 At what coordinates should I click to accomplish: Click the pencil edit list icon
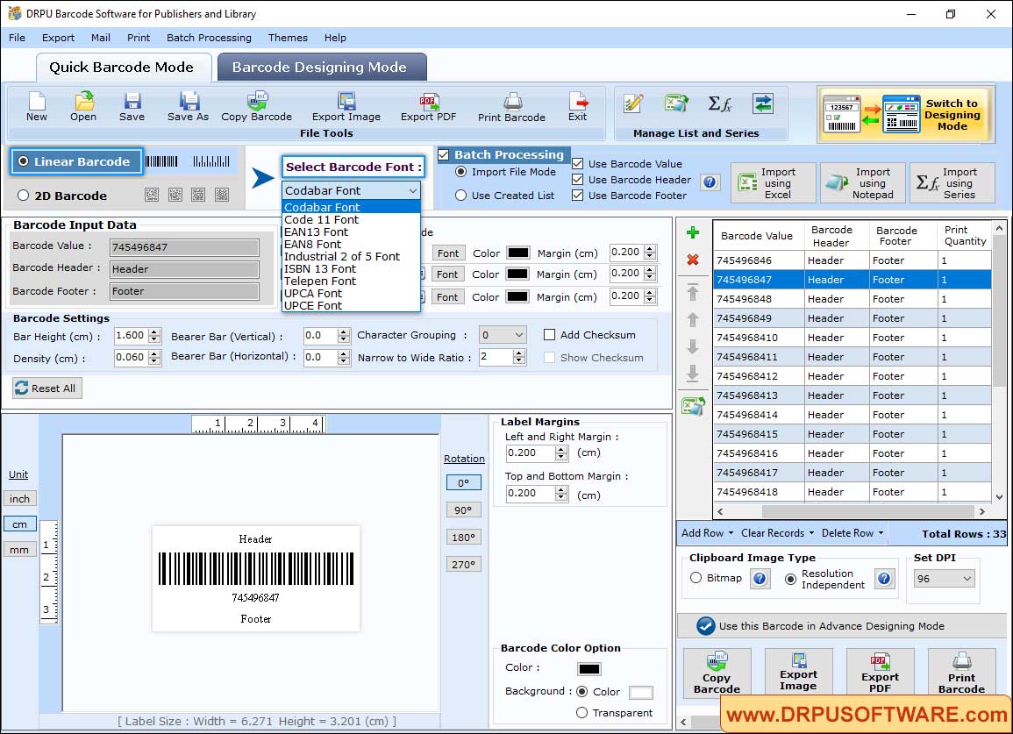633,103
